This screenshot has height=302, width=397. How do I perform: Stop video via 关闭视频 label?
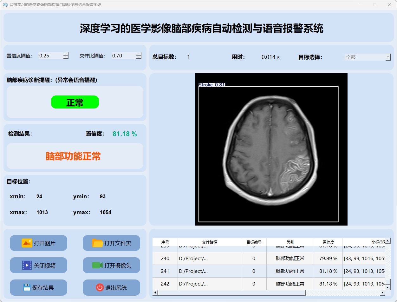pos(45,266)
